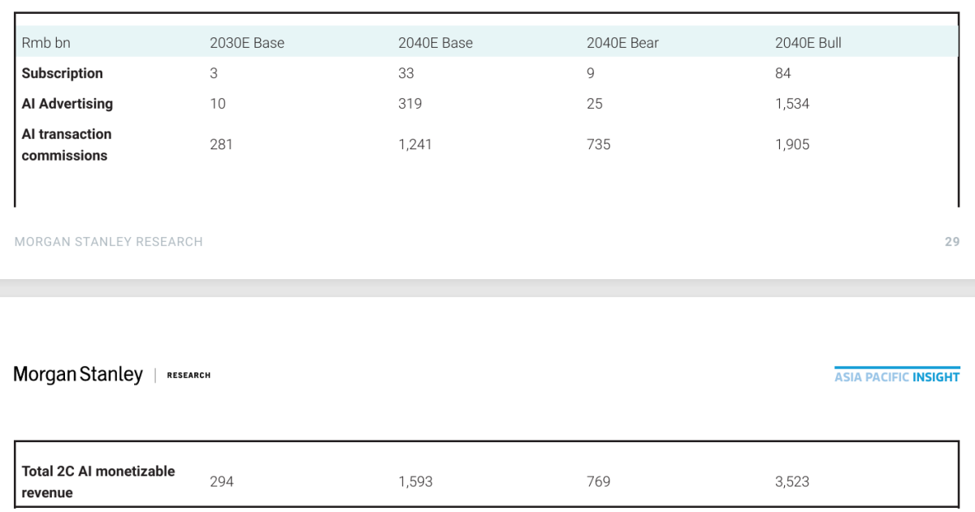This screenshot has height=512, width=975.
Task: Click the 1,534 AI Advertising bull value
Action: click(792, 104)
